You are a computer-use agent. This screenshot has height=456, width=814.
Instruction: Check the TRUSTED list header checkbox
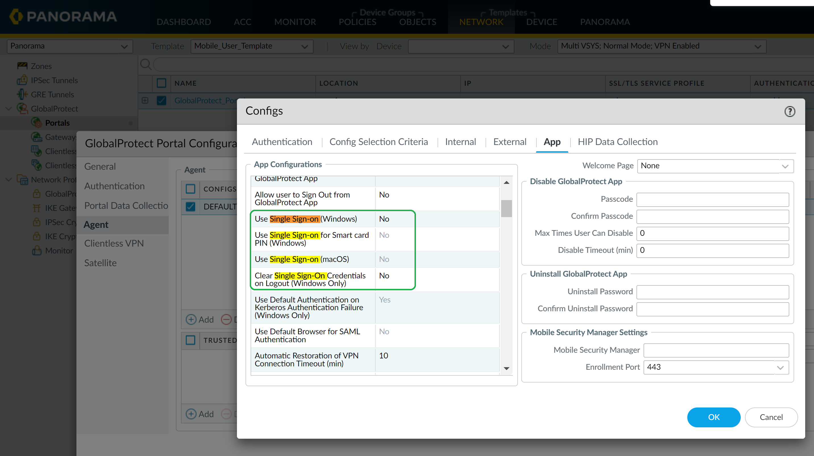pyautogui.click(x=191, y=340)
